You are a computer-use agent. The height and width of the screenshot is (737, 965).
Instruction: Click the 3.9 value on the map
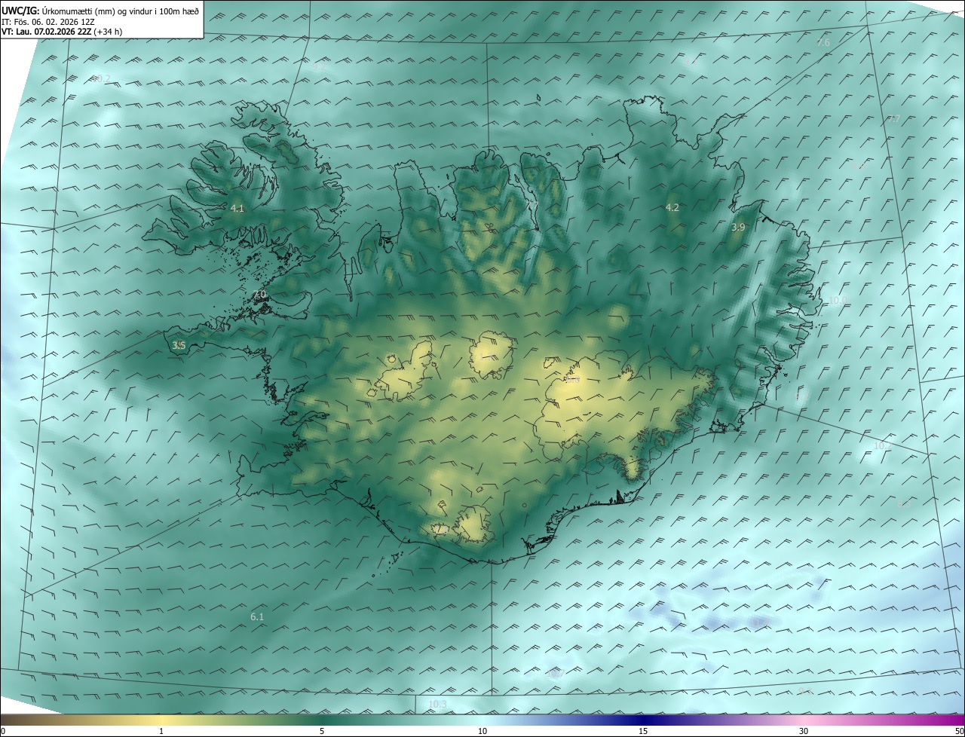pos(738,227)
